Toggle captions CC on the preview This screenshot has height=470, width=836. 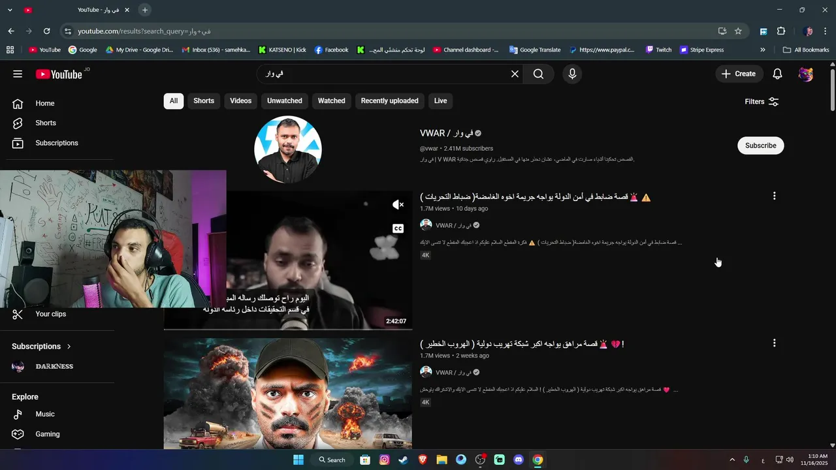pos(398,228)
